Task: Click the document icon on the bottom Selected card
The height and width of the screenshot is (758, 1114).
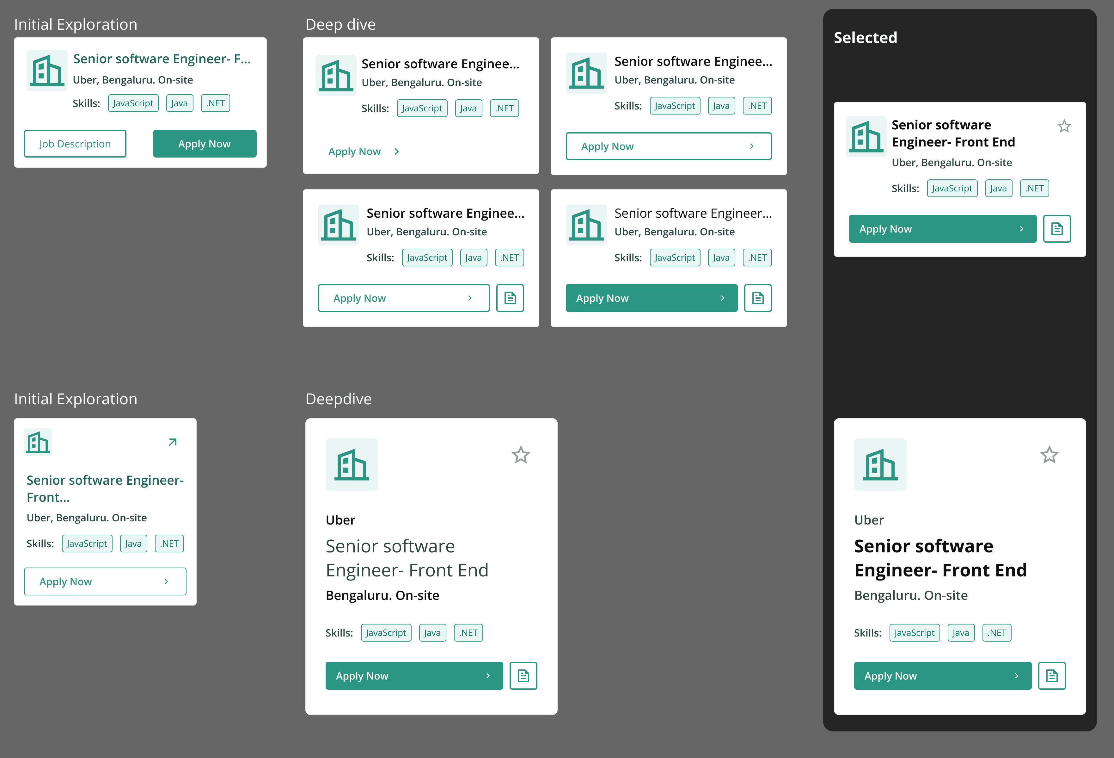Action: click(1052, 675)
